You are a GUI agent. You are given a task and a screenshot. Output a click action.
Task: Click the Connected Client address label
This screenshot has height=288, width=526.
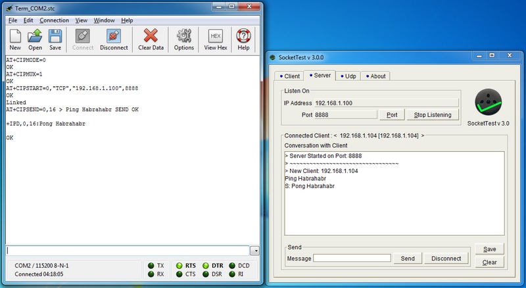[x=354, y=135]
